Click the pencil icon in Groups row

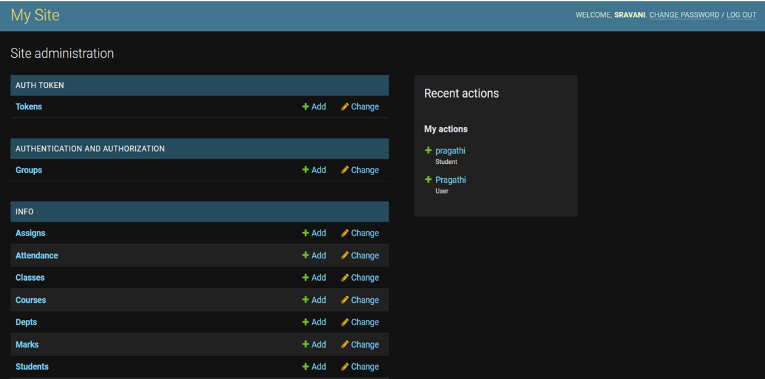coord(345,170)
